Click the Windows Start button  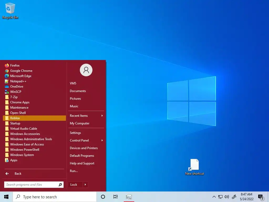[x=6, y=197]
